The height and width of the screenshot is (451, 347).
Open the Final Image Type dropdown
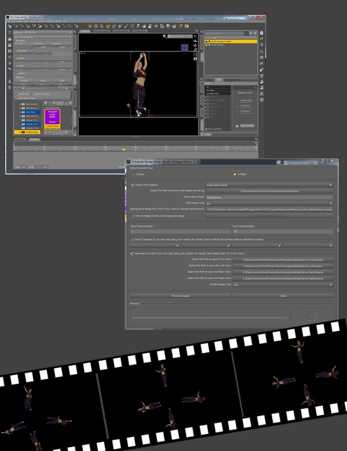pos(269,203)
